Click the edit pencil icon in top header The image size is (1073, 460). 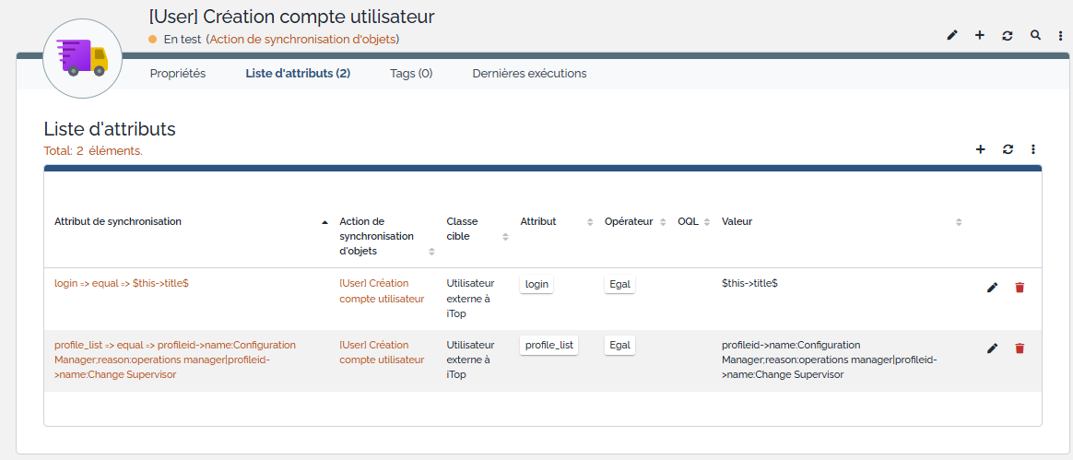(952, 35)
